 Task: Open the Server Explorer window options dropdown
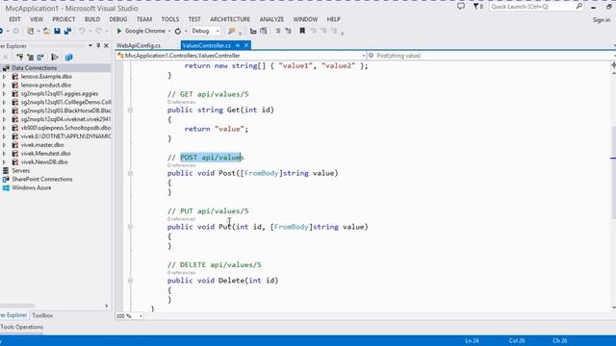(90, 46)
